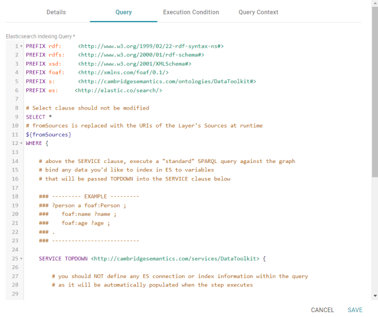Screen dimensions: 378x317
Task: Switch to the Details tab
Action: (56, 12)
